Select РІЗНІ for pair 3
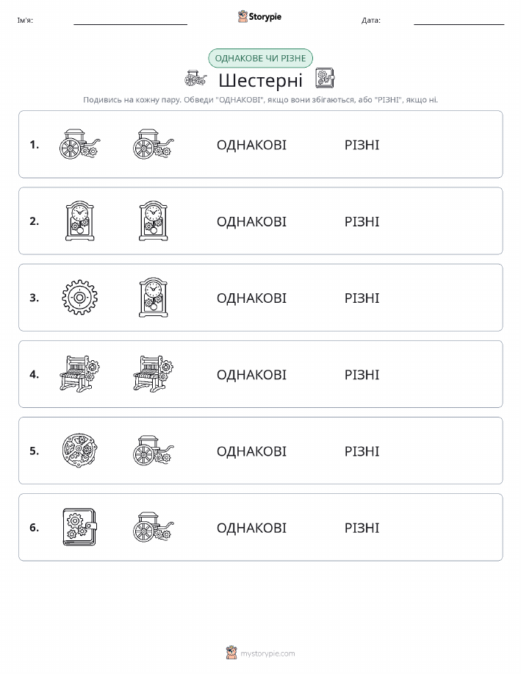 [362, 298]
